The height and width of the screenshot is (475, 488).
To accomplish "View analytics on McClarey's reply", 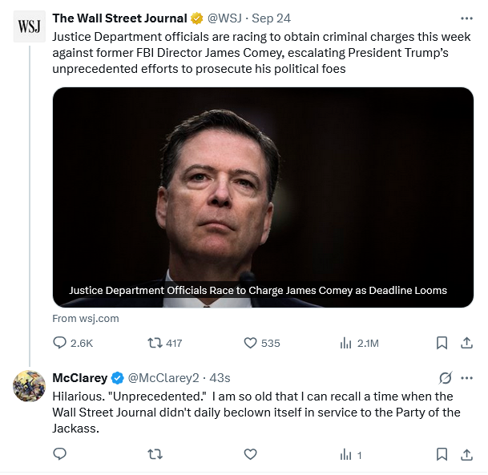I will [x=346, y=454].
